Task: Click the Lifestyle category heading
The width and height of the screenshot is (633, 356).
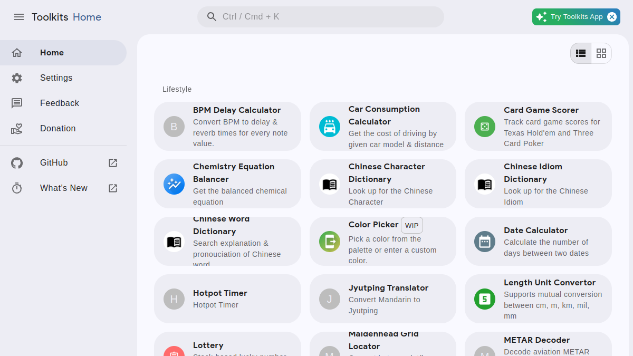Action: 177,89
